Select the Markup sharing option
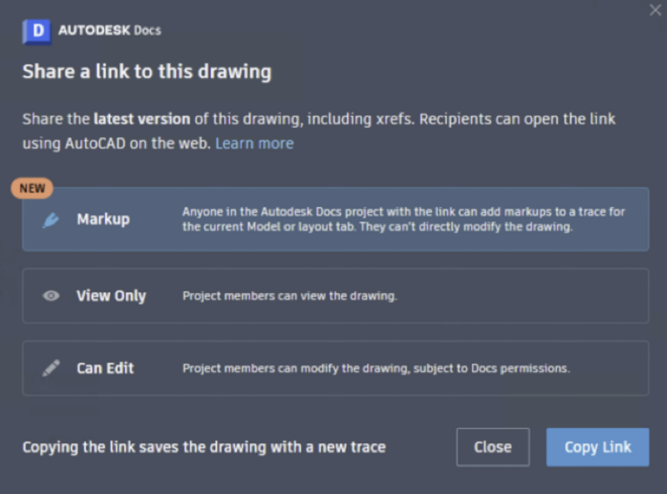This screenshot has height=494, width=667. pos(103,219)
